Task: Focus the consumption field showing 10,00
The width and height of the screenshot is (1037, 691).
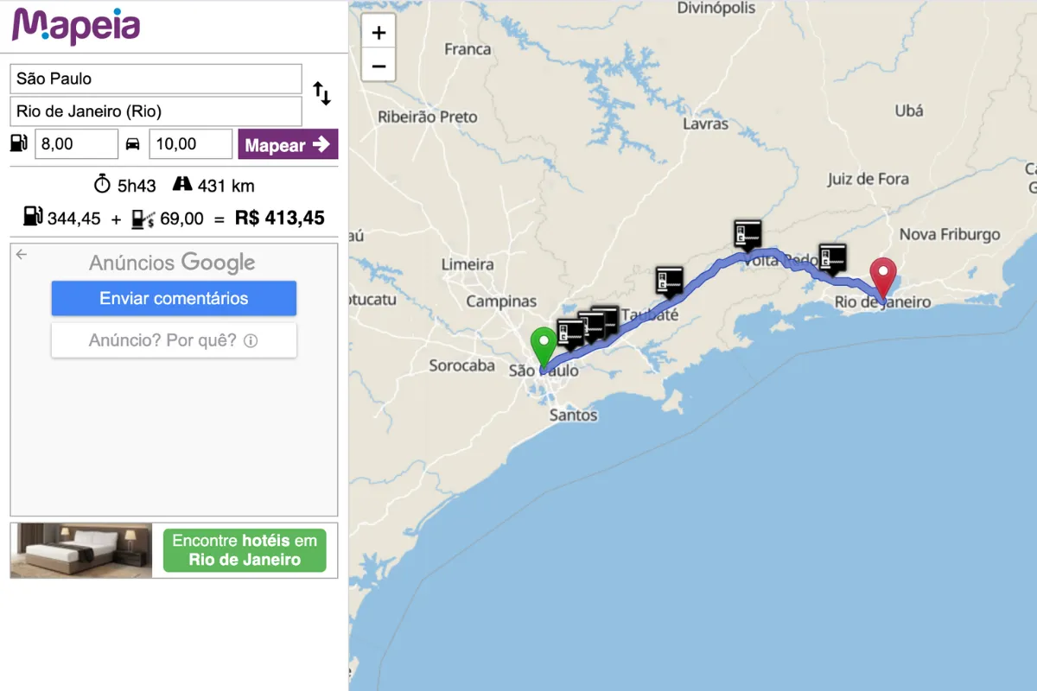Action: (x=190, y=144)
